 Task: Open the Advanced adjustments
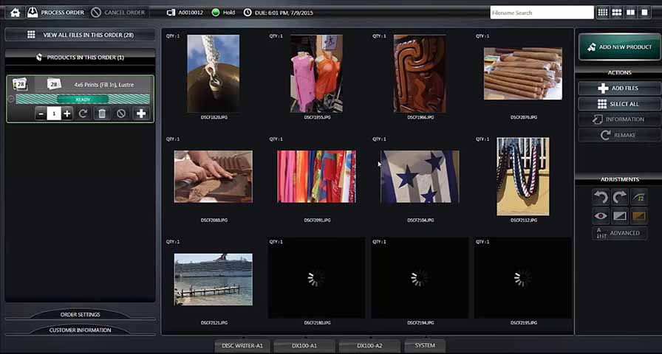[620, 233]
